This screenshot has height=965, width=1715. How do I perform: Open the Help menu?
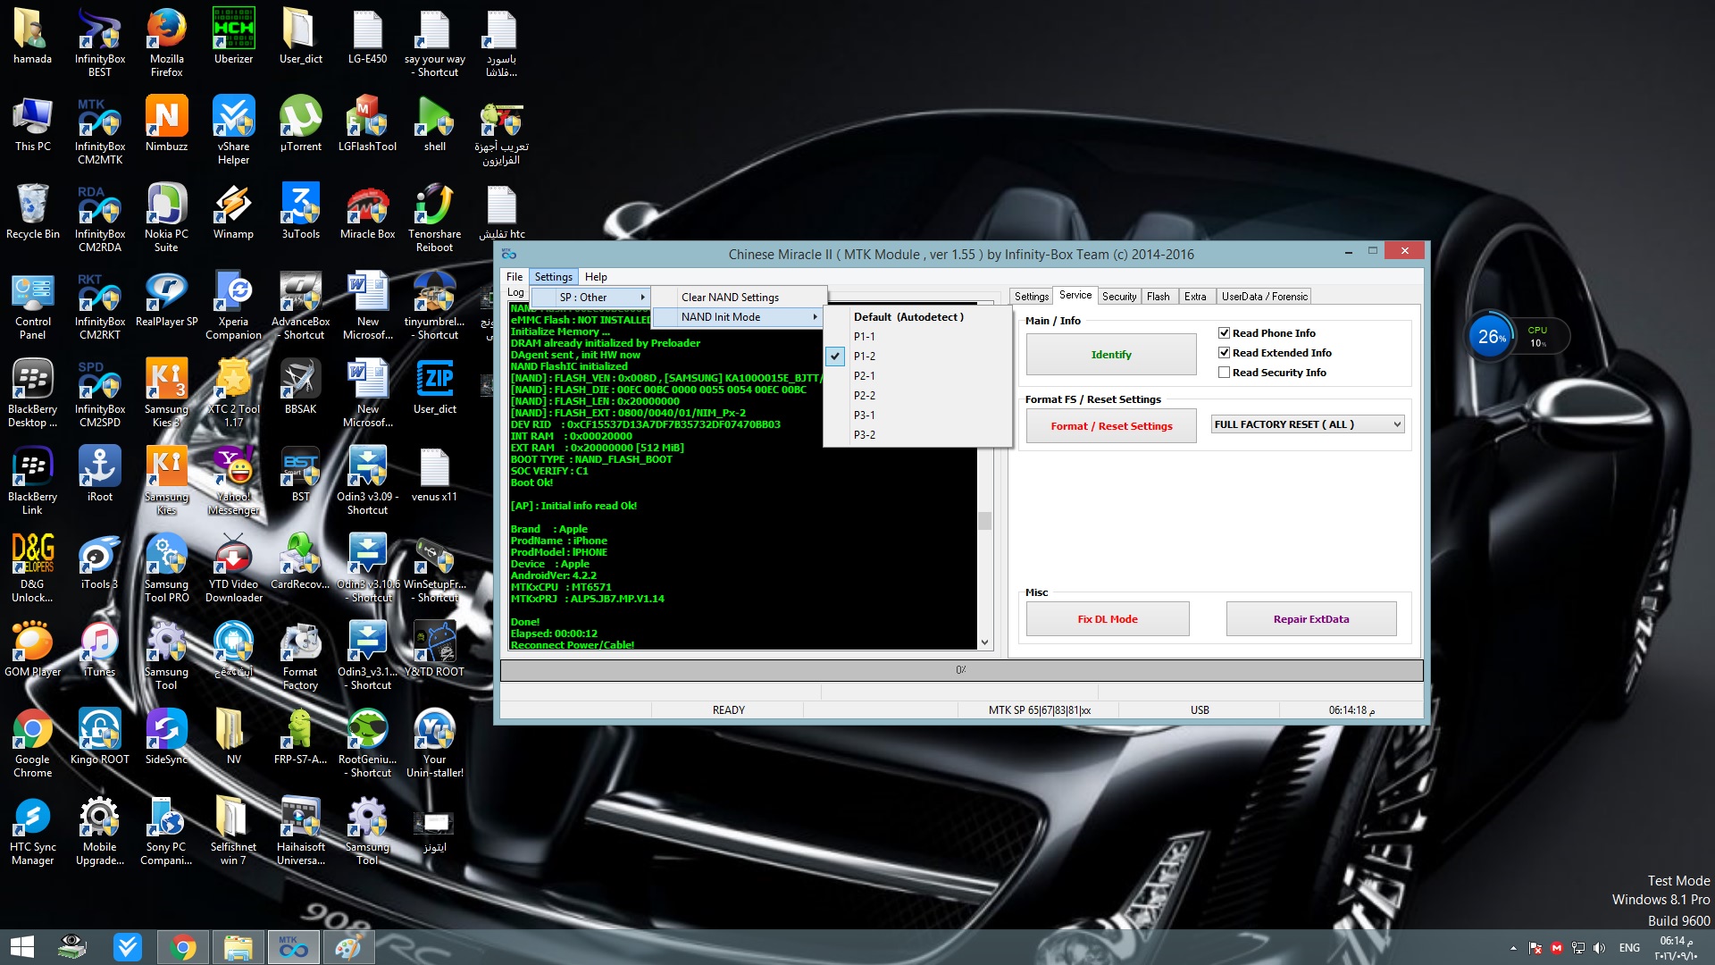pyautogui.click(x=596, y=277)
